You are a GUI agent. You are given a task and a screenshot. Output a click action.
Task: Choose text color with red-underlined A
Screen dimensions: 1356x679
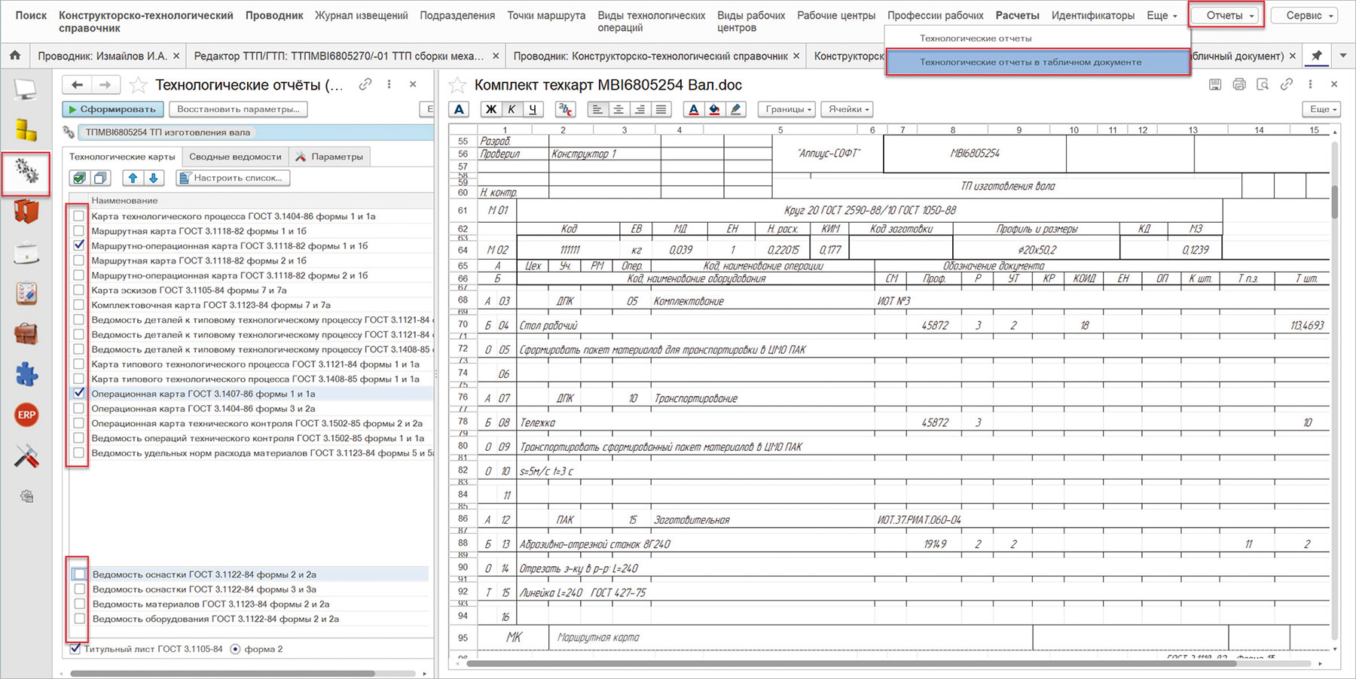694,109
